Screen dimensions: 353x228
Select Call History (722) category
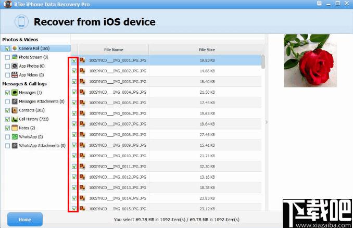[34, 119]
